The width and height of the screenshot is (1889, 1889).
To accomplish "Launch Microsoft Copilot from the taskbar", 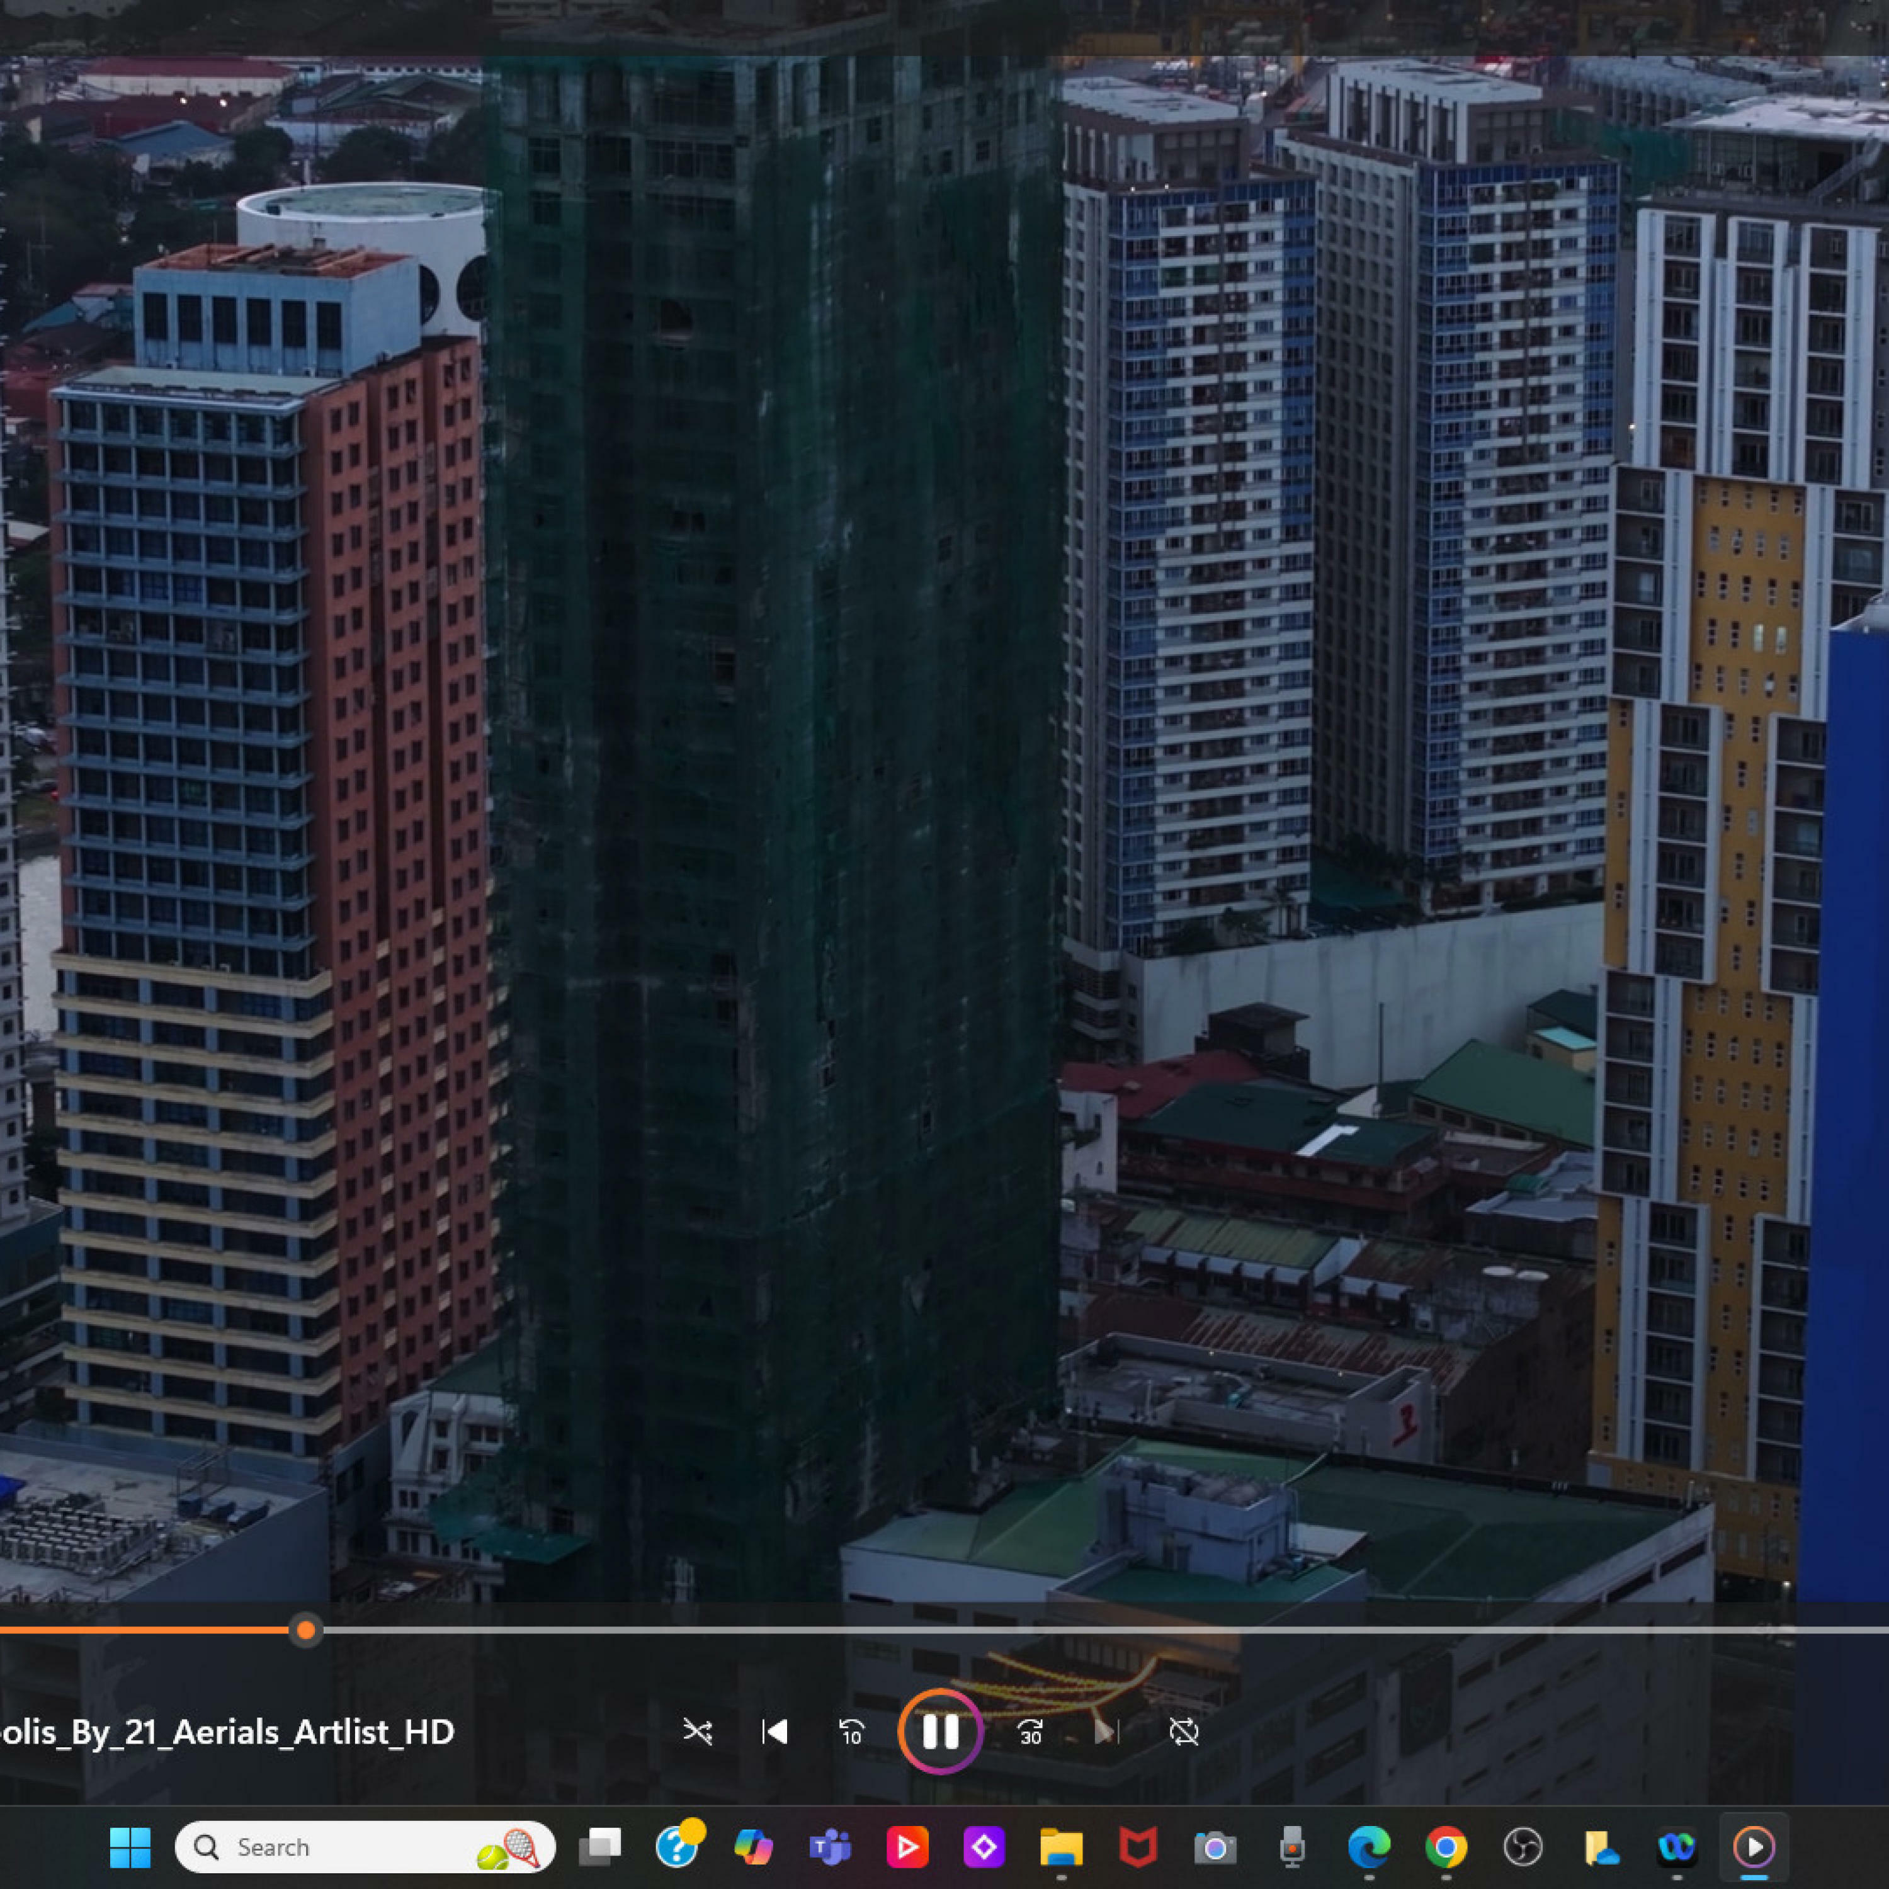I will pos(753,1847).
